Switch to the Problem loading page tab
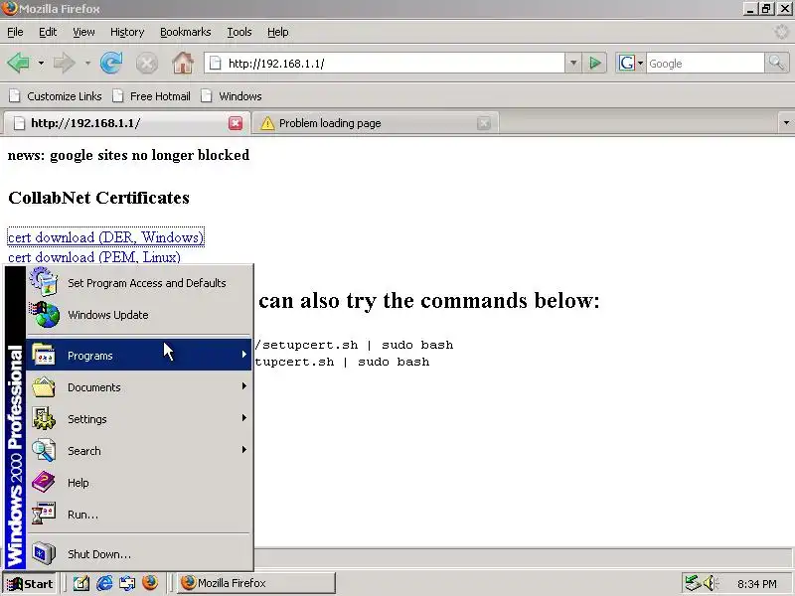Viewport: 795px width, 596px height. coord(376,123)
